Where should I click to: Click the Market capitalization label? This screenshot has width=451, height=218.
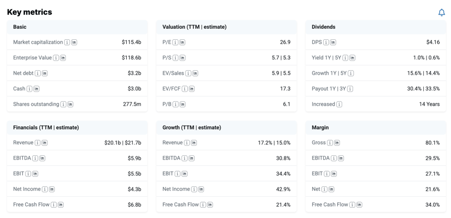click(38, 42)
